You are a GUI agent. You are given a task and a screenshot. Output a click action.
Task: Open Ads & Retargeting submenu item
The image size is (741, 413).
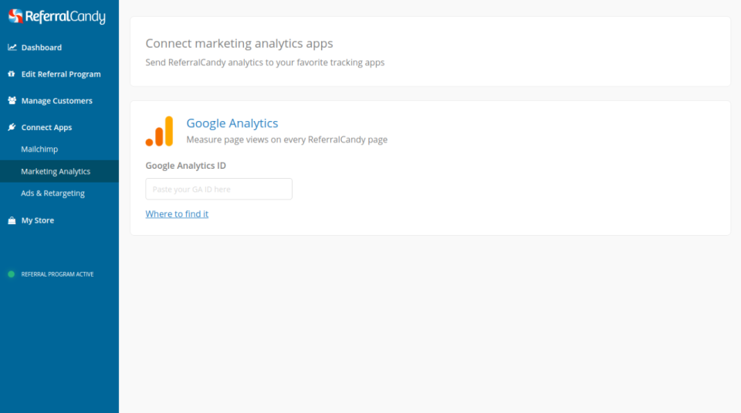point(52,193)
